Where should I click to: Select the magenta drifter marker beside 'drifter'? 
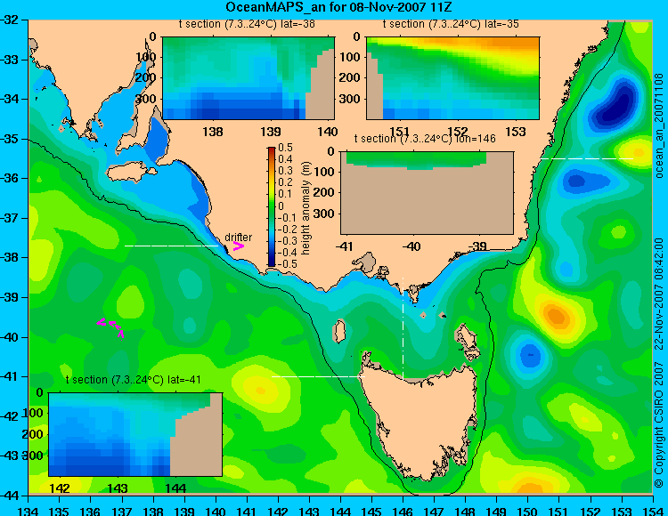(239, 246)
